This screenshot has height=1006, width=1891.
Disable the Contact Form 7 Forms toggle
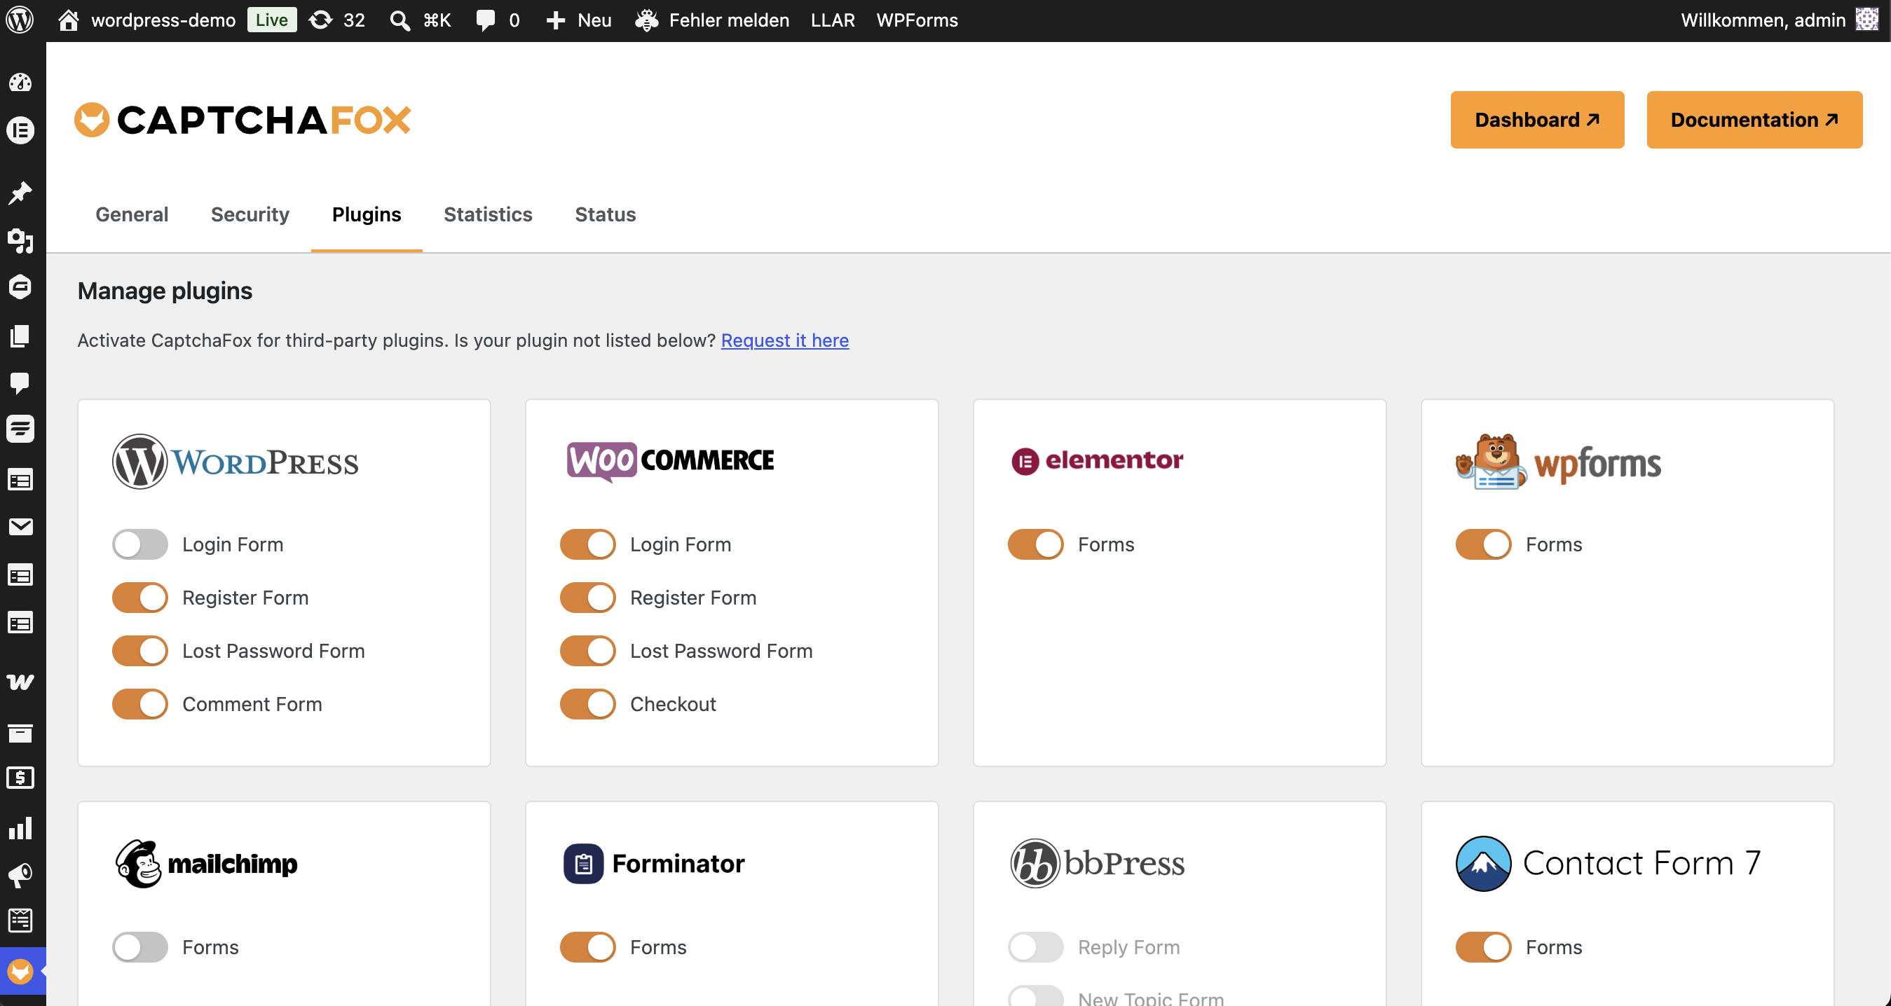point(1484,947)
